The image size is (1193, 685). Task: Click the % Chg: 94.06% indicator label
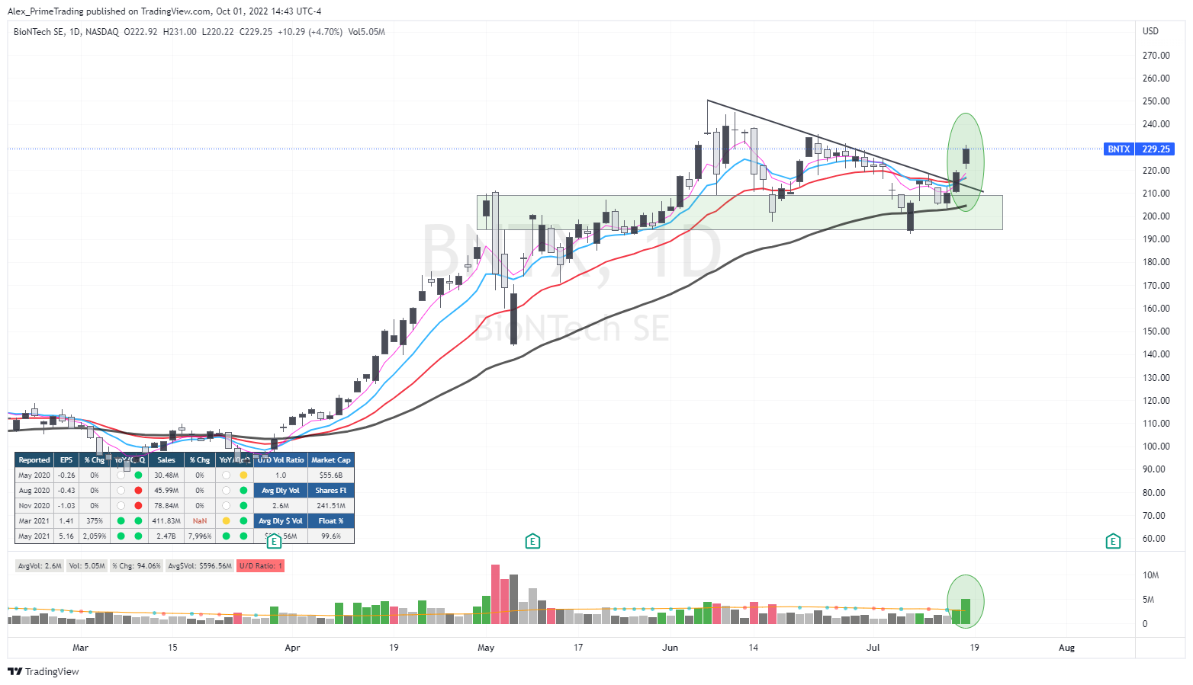(x=137, y=566)
